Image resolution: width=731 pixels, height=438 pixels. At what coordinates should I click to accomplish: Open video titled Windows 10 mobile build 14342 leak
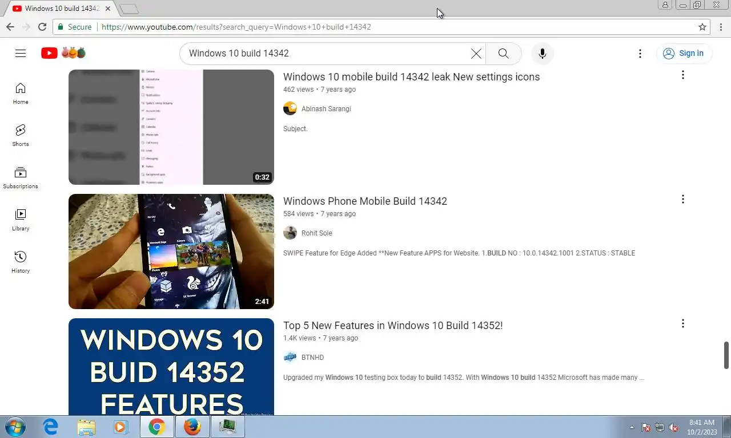(x=411, y=77)
